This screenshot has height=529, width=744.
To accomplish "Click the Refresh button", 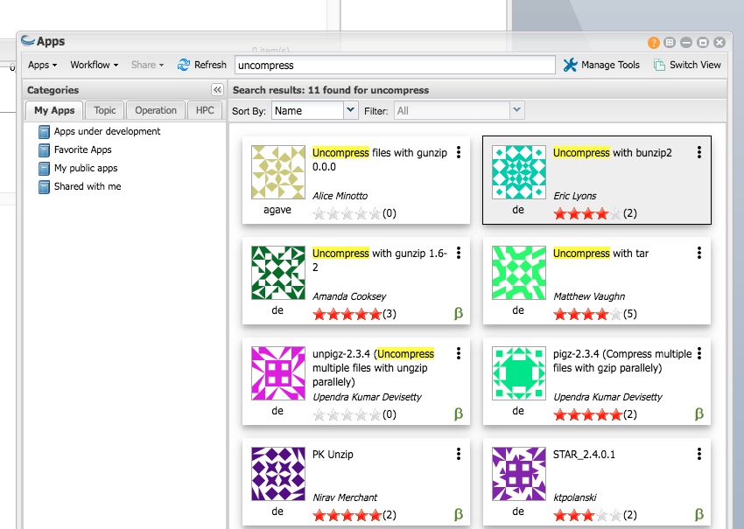I will pos(201,65).
